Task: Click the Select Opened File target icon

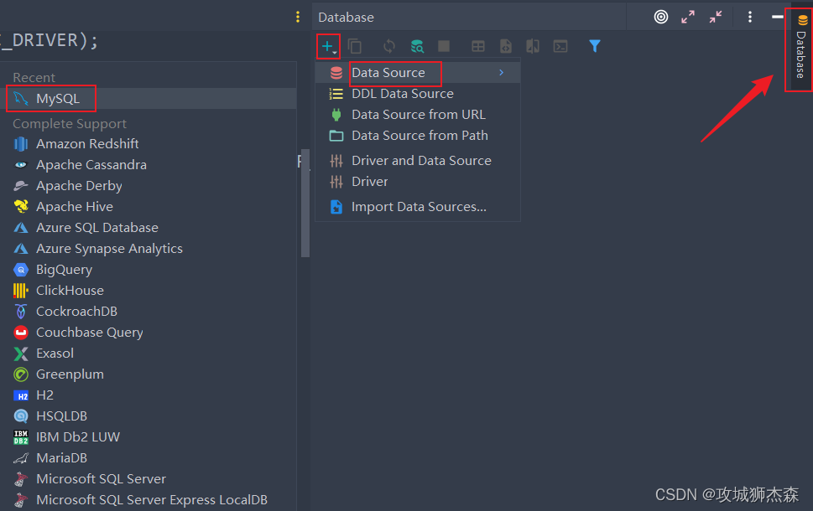Action: pyautogui.click(x=661, y=17)
